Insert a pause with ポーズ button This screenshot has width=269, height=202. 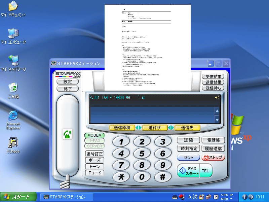[x=94, y=160]
